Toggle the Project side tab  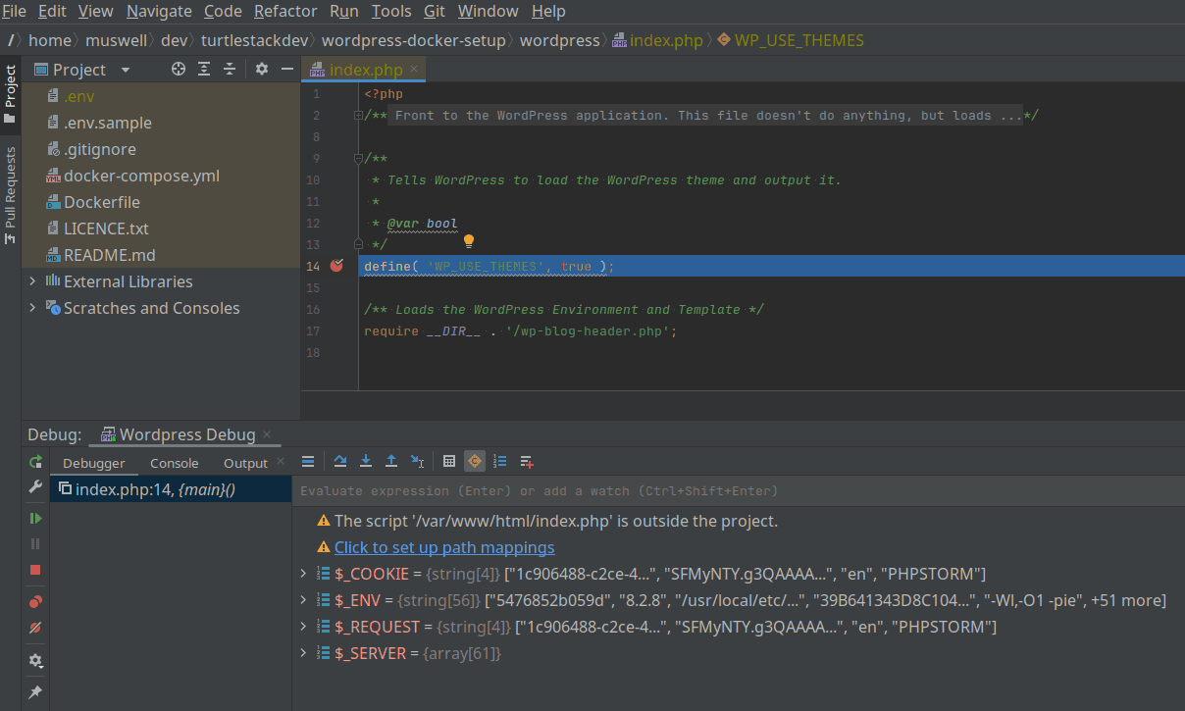click(x=11, y=93)
